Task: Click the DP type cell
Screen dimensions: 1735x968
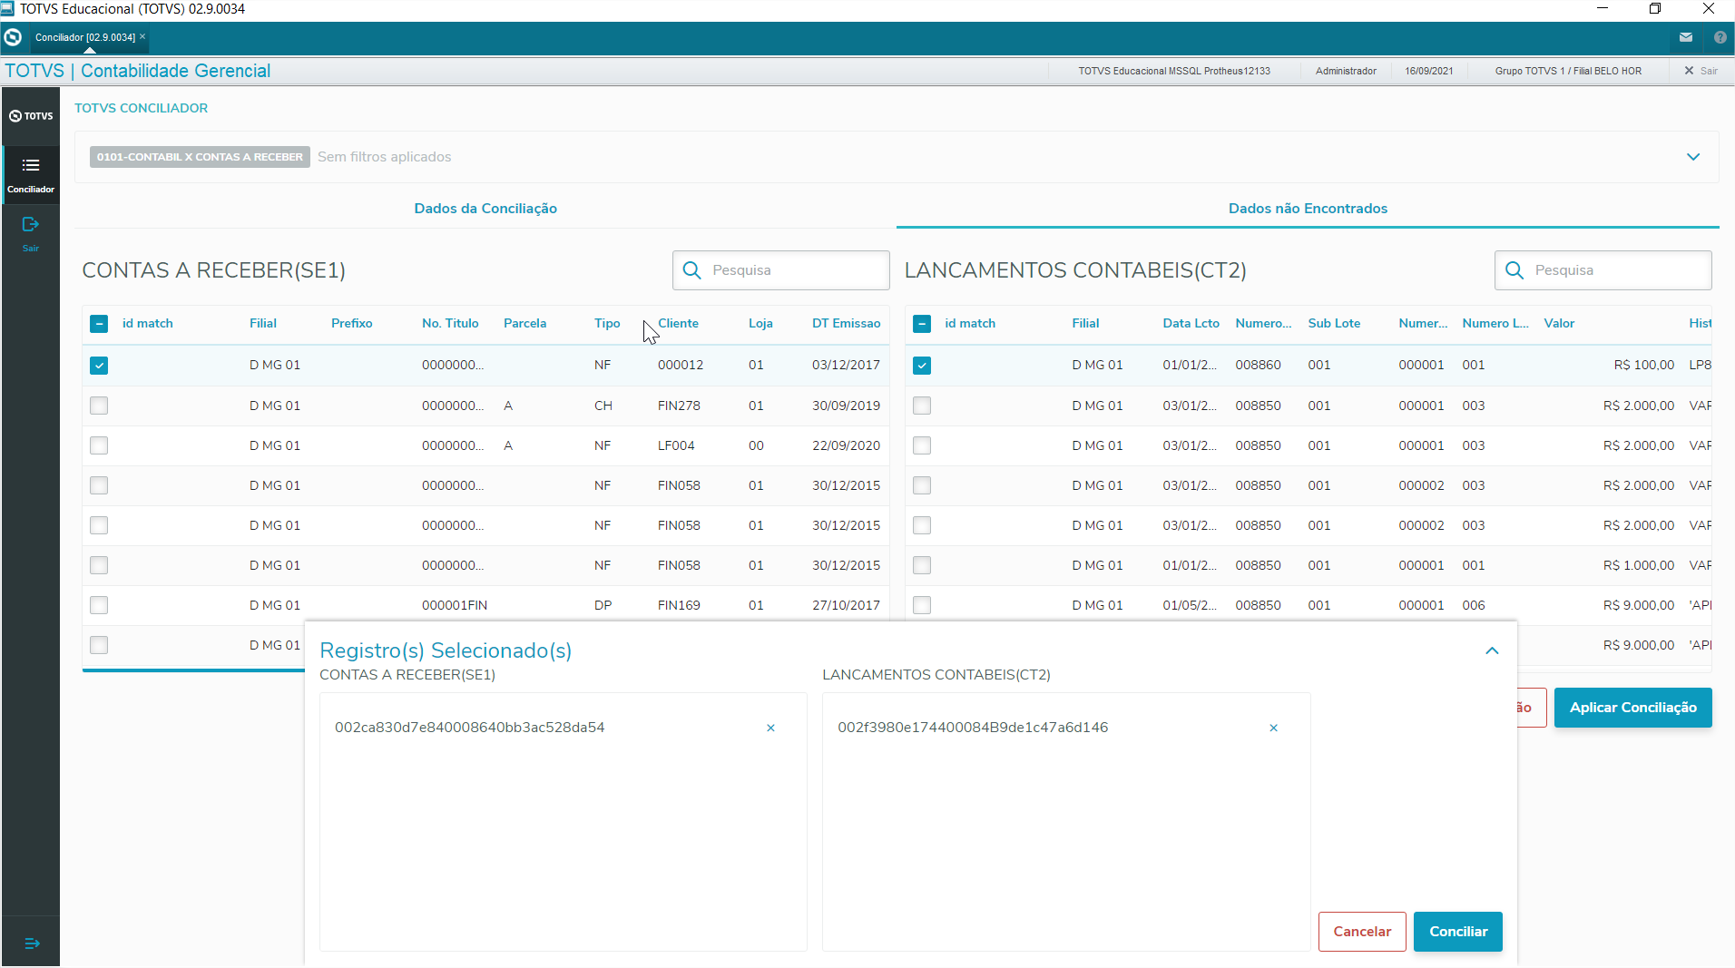Action: click(603, 605)
